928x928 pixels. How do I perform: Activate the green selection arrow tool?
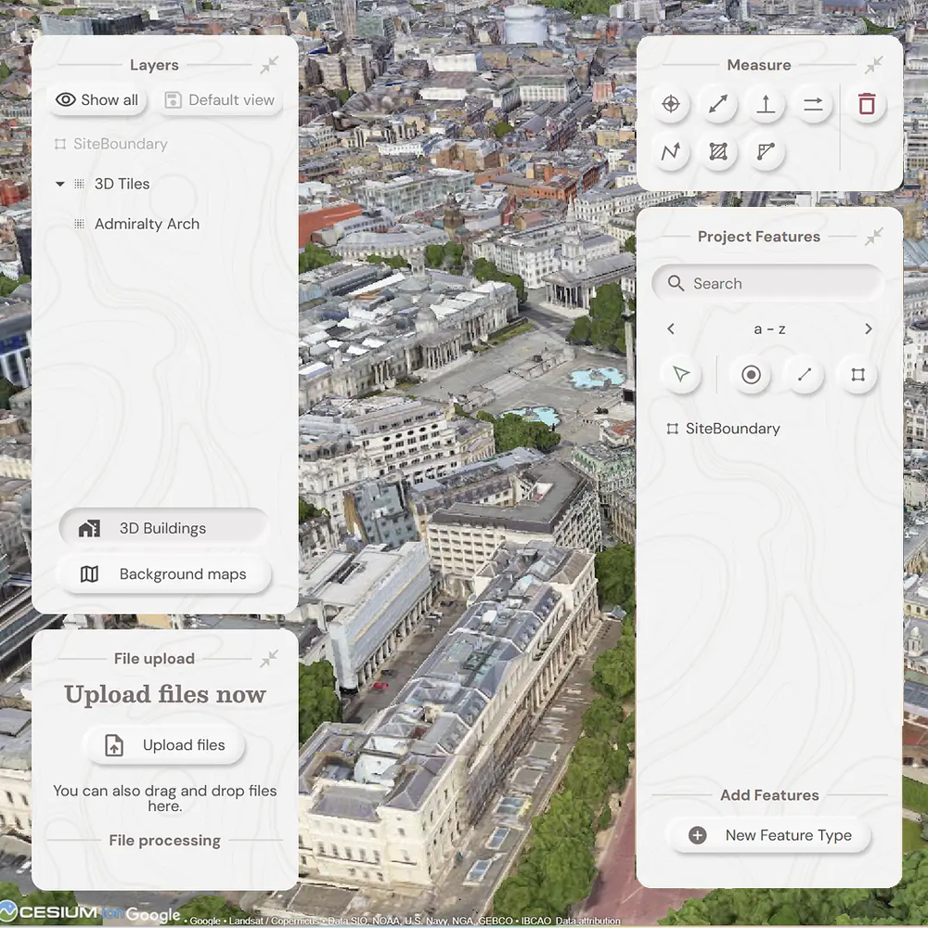[x=681, y=375]
